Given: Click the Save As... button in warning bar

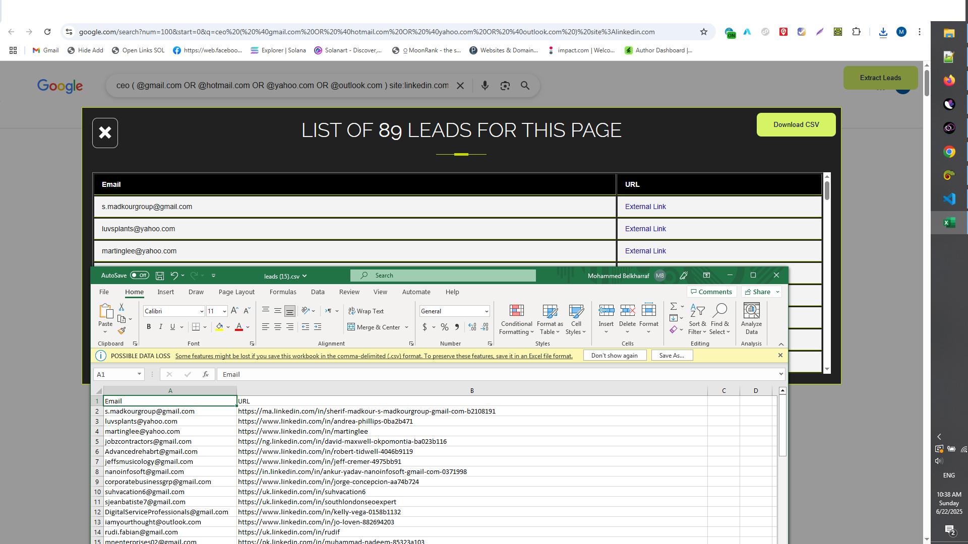Looking at the screenshot, I should [x=671, y=356].
